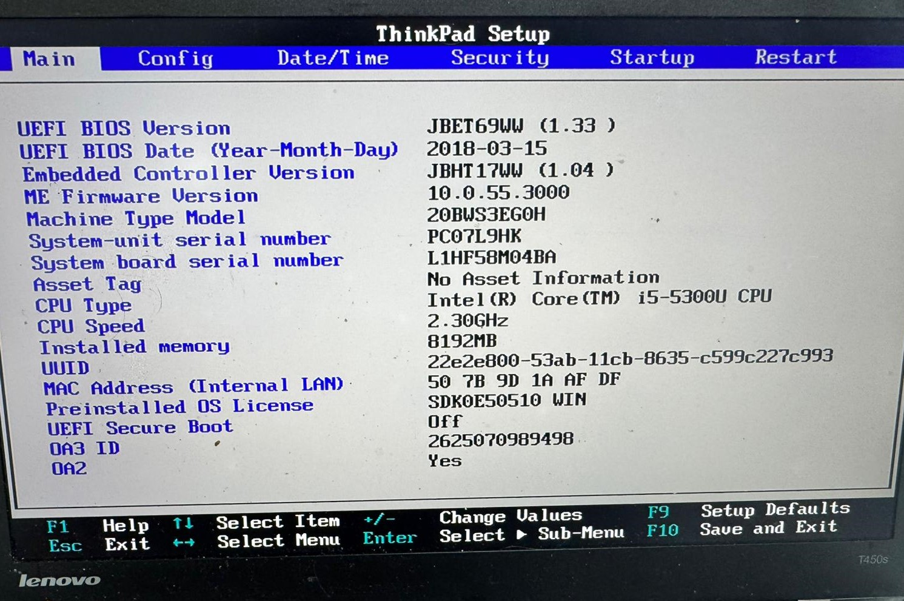This screenshot has width=904, height=601.
Task: Click the UUID label
Action: click(65, 368)
